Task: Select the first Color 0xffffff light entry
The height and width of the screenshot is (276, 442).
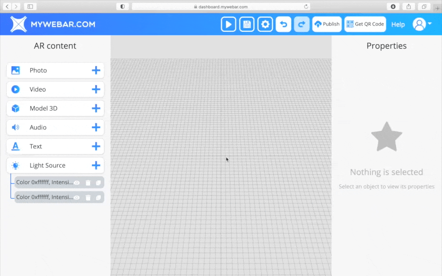Action: (x=45, y=182)
